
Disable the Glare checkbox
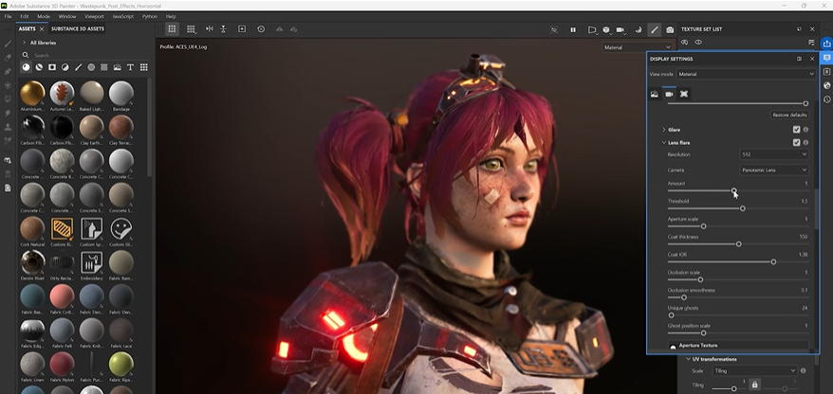pos(796,129)
